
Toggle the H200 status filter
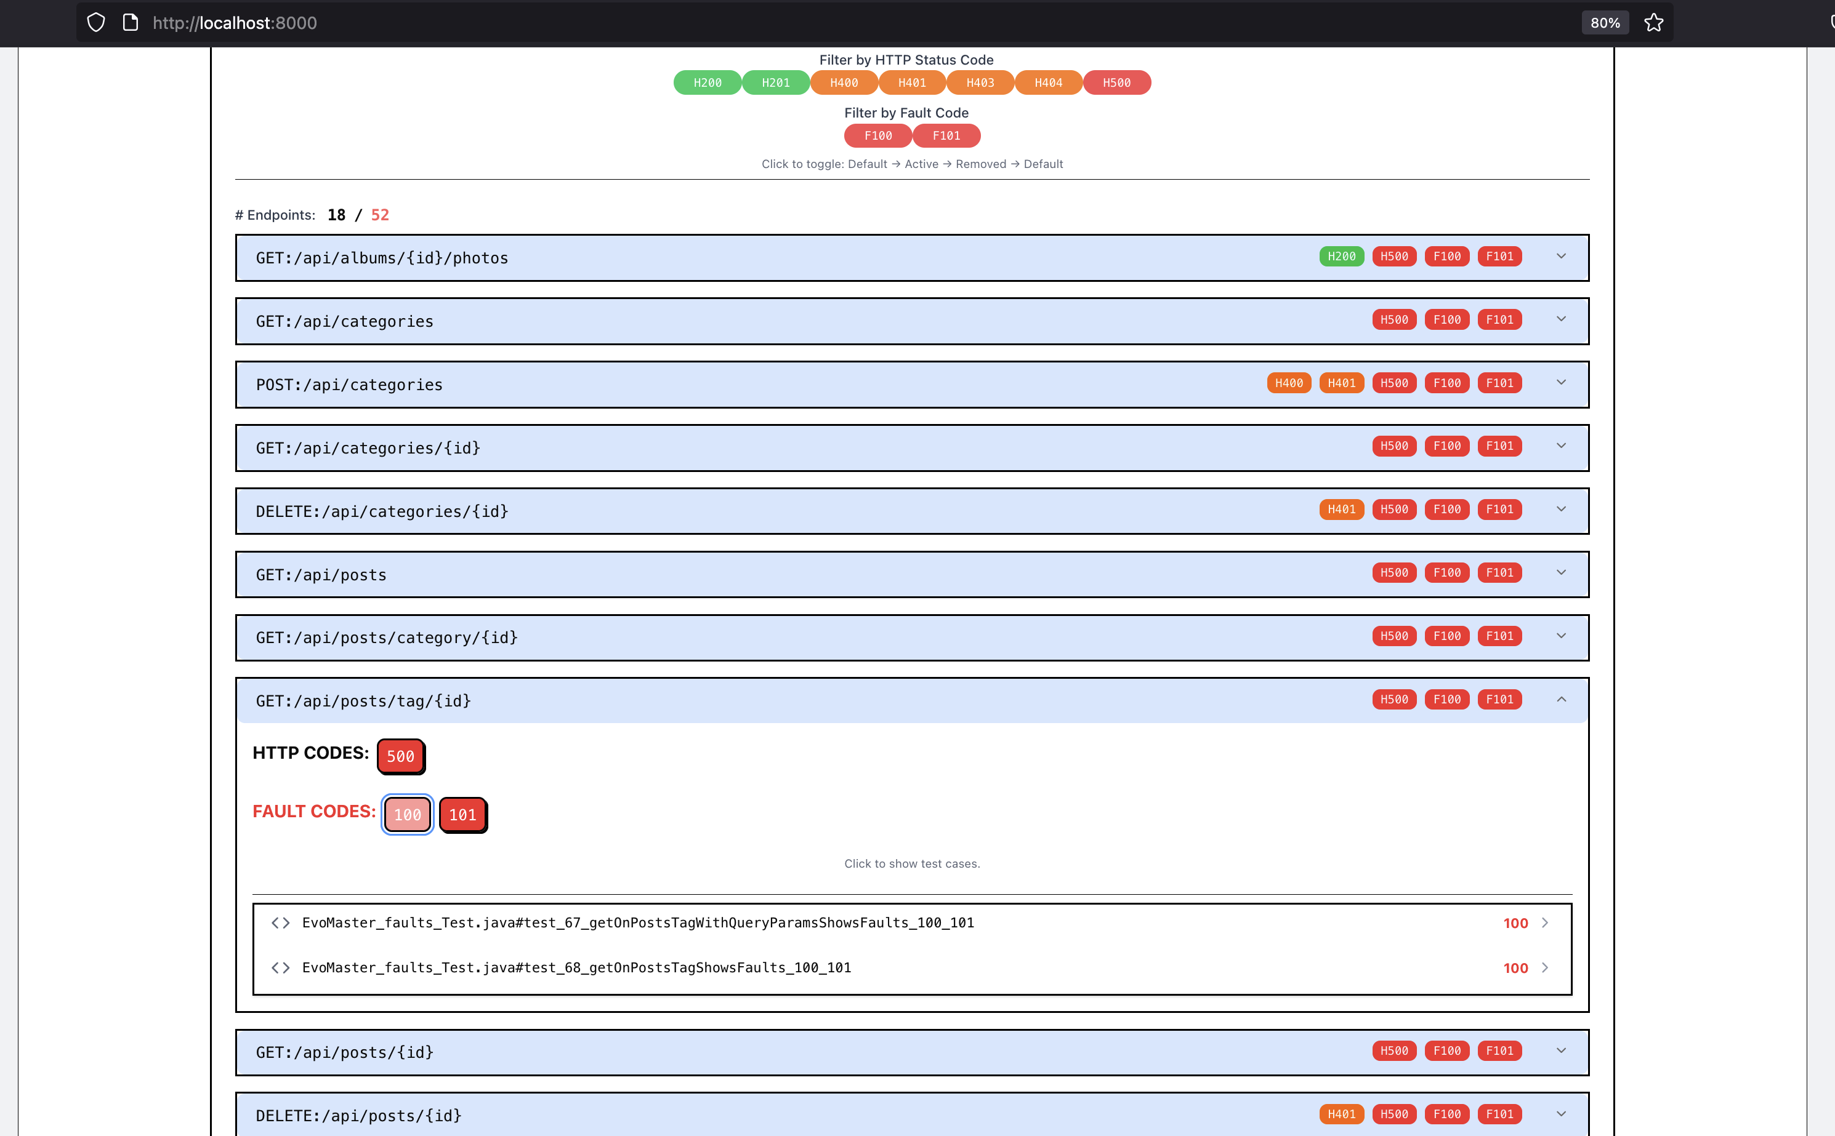click(707, 82)
